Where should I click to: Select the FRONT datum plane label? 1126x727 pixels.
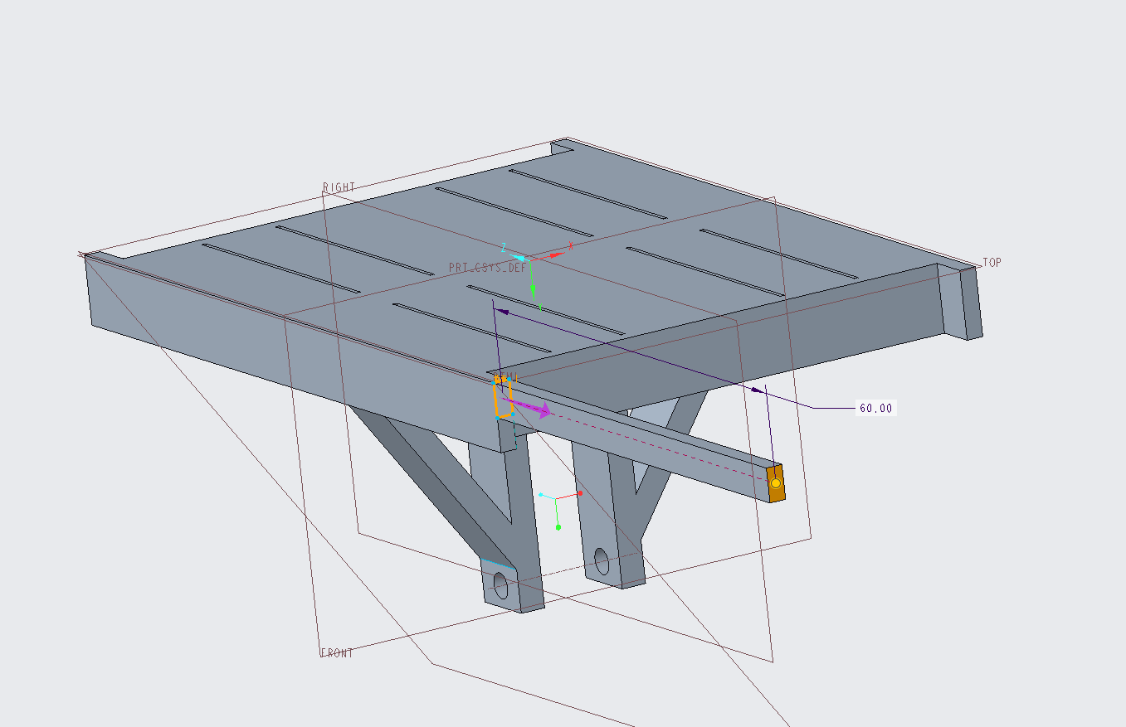[337, 653]
